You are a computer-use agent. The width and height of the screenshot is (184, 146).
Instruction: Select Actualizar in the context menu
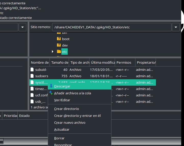(x=62, y=129)
